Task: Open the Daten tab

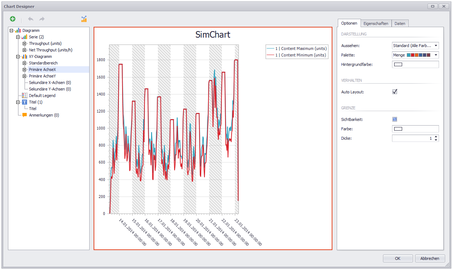Action: click(400, 23)
